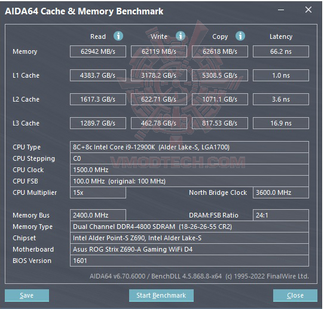Click the Read info icon
The width and height of the screenshot is (324, 309).
(x=118, y=36)
